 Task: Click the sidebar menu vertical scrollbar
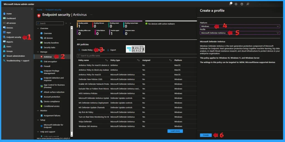pos(72,81)
